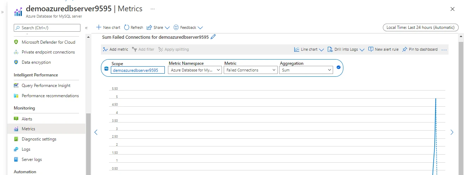Click the Diagnostic settings icon
464x175 pixels.
point(16,139)
